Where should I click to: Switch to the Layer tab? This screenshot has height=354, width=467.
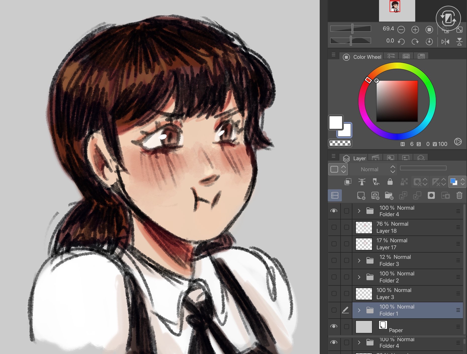click(354, 158)
